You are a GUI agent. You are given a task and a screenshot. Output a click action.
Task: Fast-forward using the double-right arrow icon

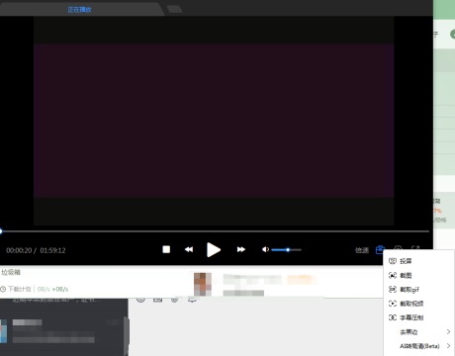point(241,249)
